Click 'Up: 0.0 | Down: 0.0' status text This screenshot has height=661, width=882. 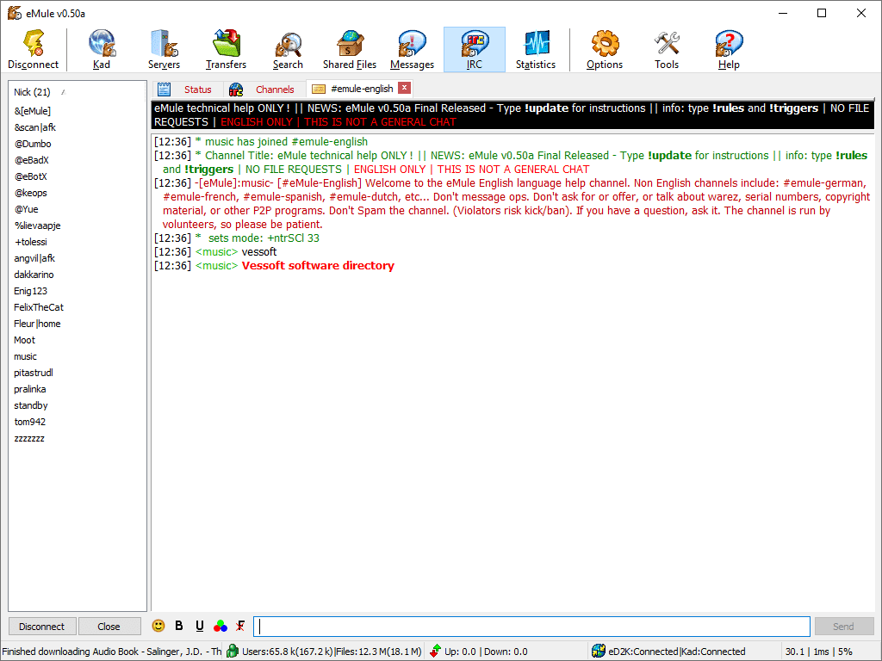[486, 652]
